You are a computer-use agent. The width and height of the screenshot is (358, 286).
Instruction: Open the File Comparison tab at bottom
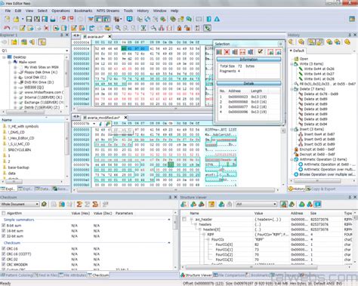click(230, 275)
